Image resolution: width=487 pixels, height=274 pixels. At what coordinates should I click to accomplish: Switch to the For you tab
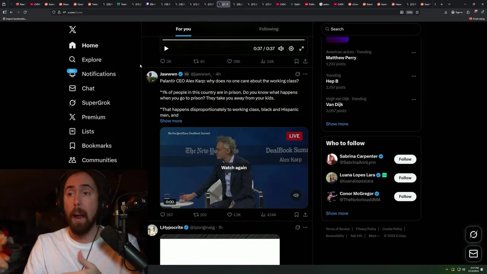[x=183, y=29]
